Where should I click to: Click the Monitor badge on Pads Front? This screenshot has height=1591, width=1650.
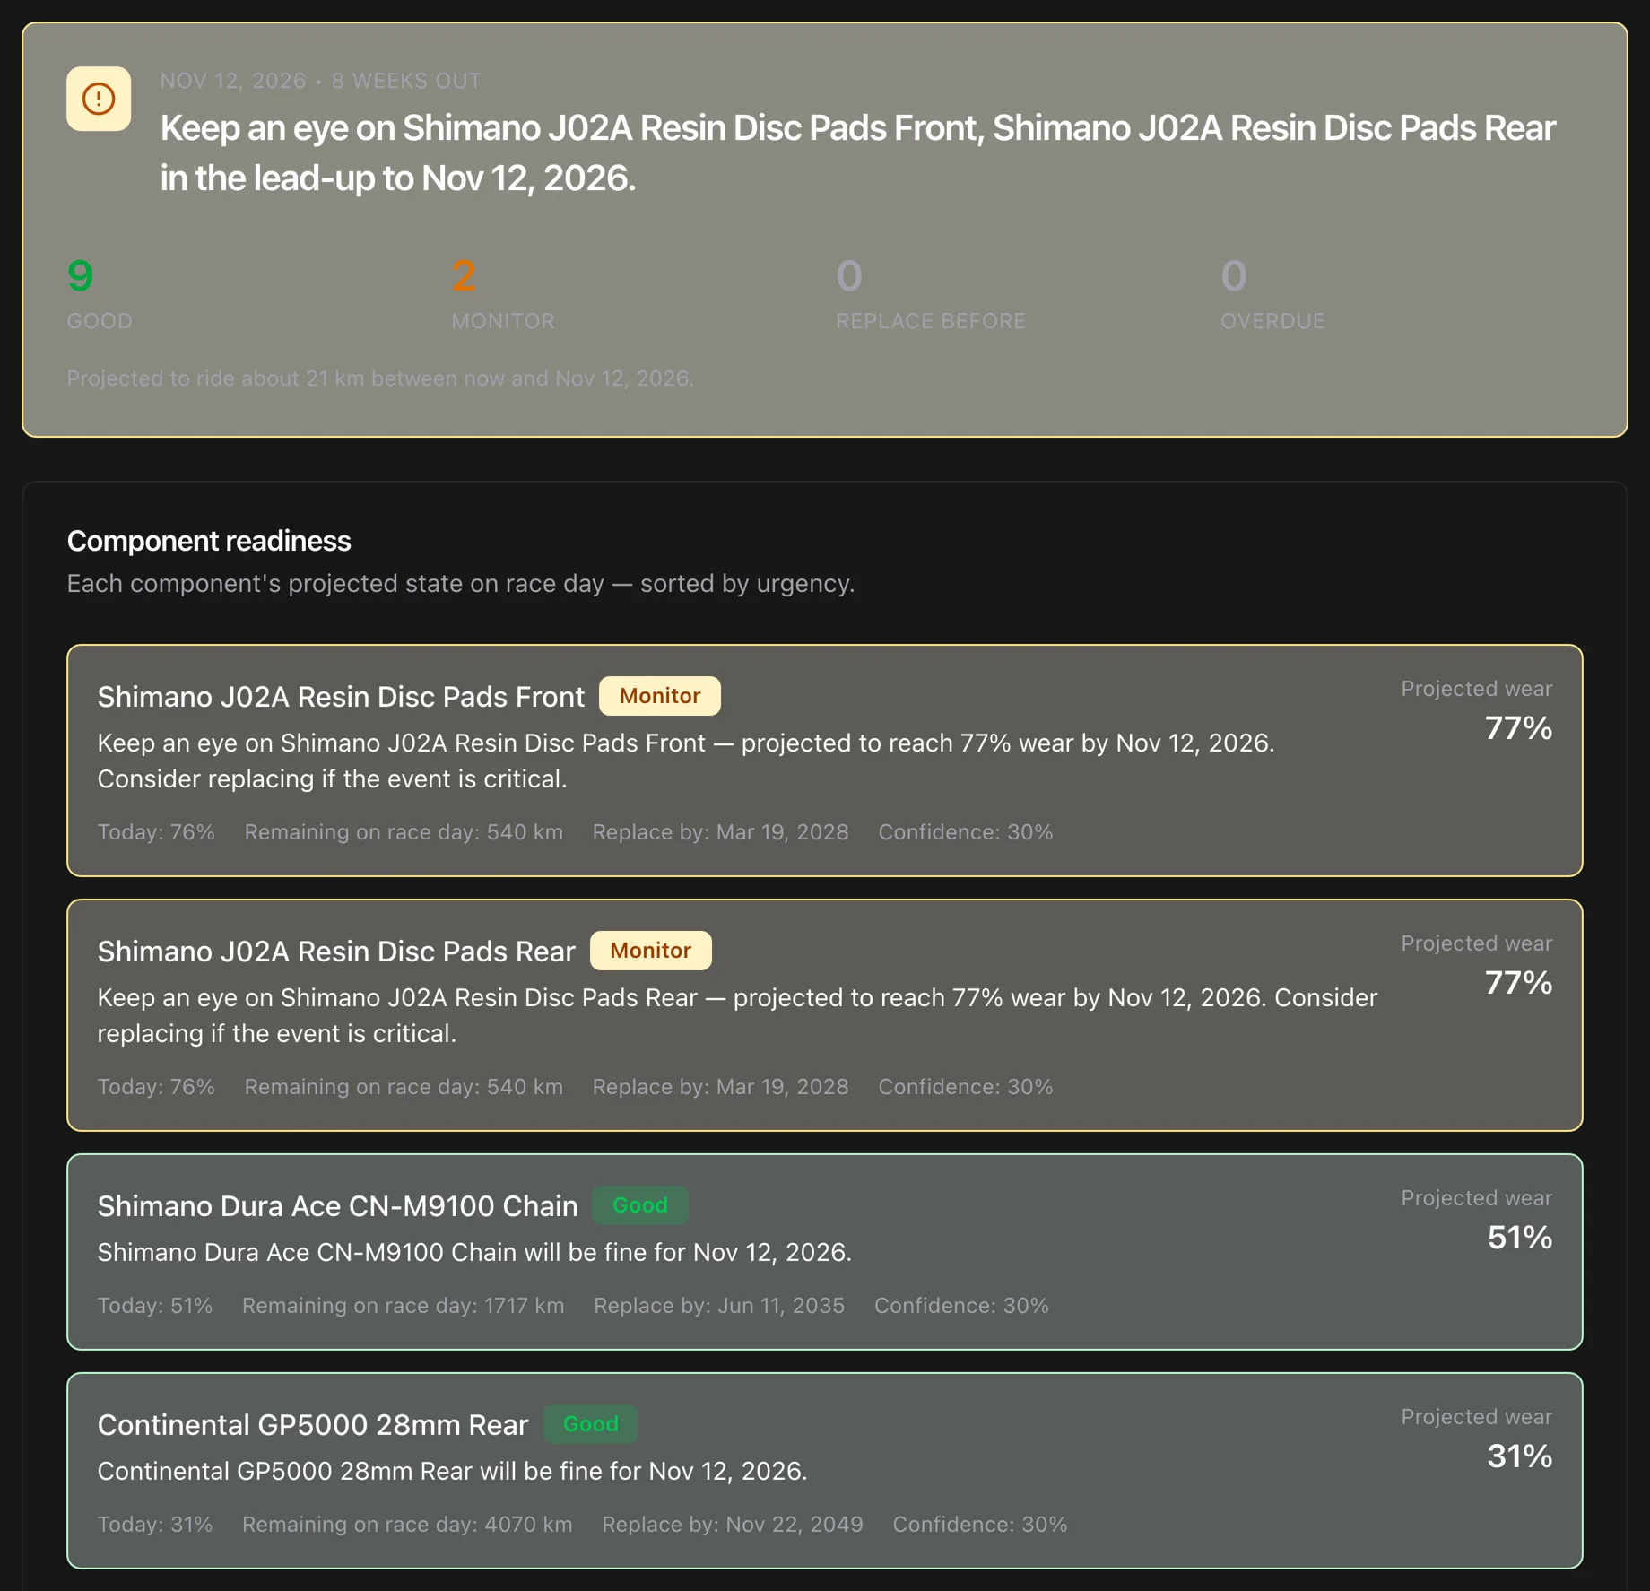pos(659,696)
